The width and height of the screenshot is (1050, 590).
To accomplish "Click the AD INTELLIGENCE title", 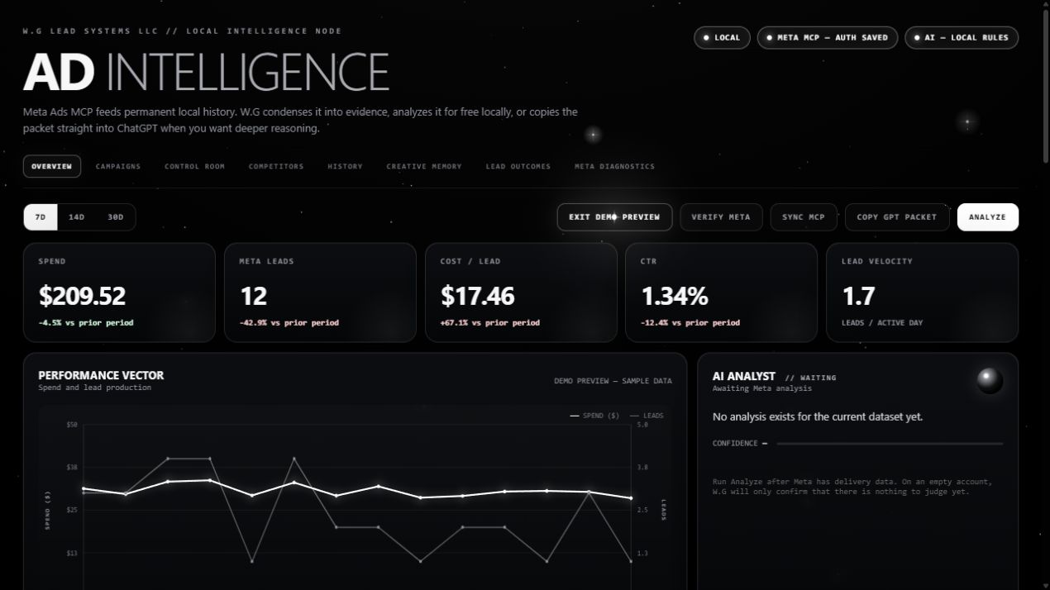I will 206,72.
